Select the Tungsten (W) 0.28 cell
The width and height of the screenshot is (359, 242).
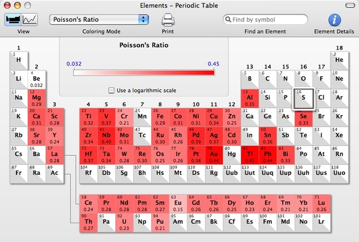coord(124,155)
